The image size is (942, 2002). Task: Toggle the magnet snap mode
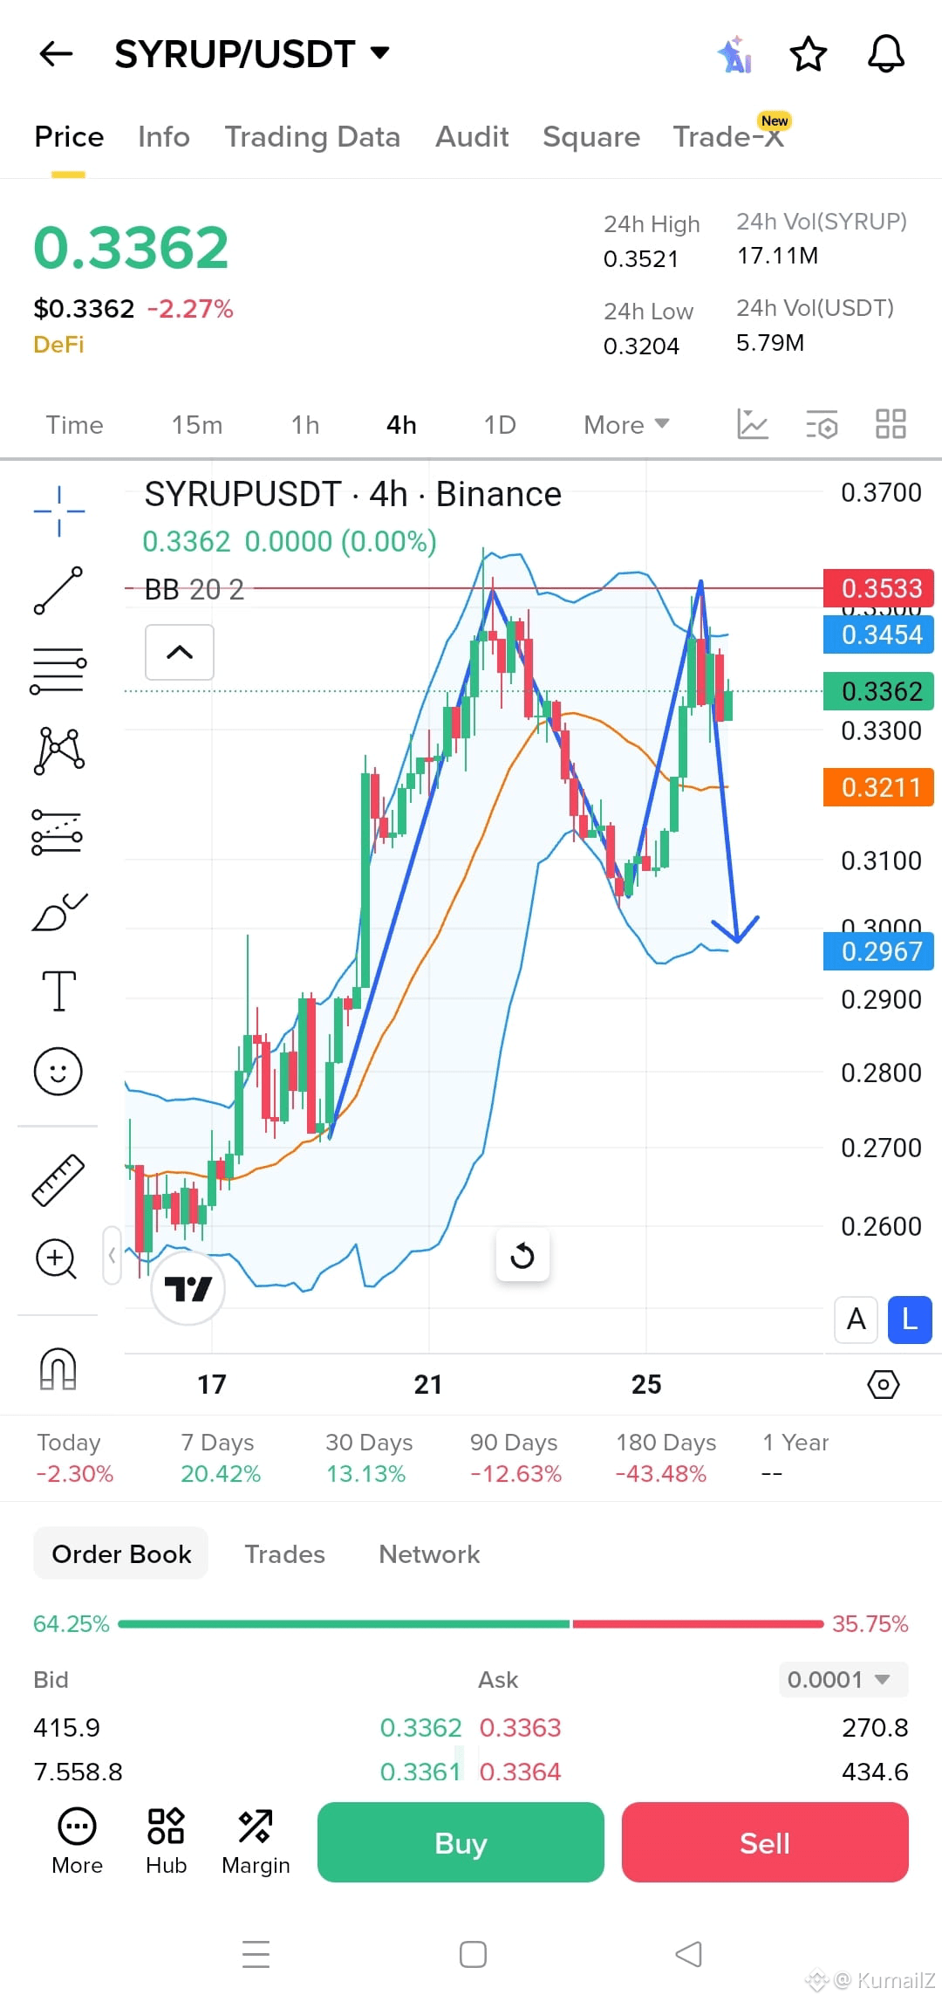click(x=58, y=1368)
